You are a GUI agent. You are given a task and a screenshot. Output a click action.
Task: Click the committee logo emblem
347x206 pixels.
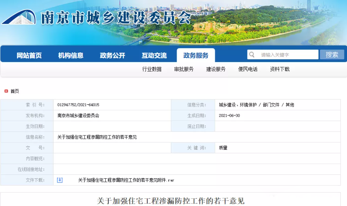coord(19,17)
